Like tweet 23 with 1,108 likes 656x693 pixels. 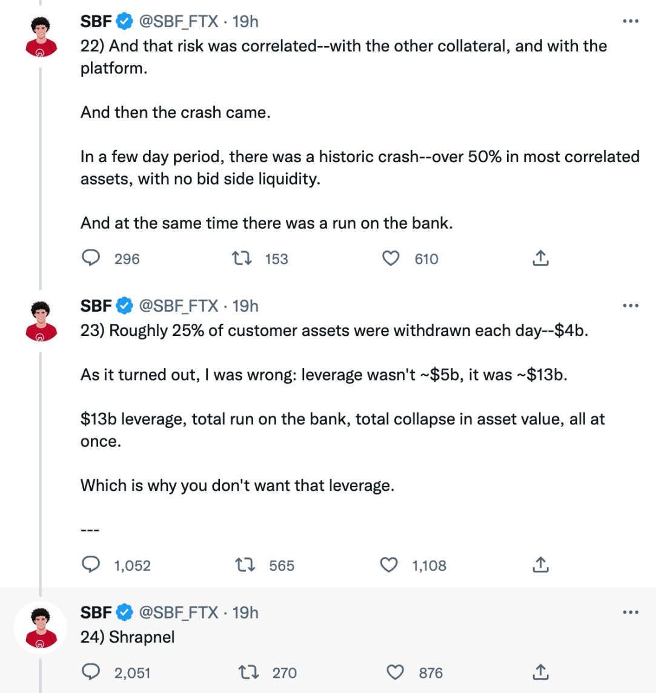(x=388, y=565)
